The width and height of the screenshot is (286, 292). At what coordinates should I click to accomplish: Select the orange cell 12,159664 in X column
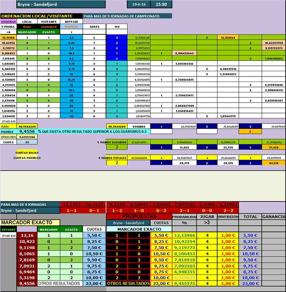pyautogui.click(x=228, y=38)
